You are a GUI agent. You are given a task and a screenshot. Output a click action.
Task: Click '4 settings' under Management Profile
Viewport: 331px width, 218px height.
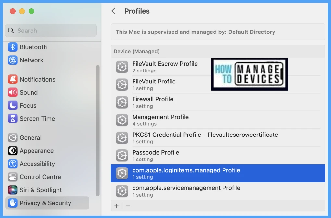pos(145,124)
